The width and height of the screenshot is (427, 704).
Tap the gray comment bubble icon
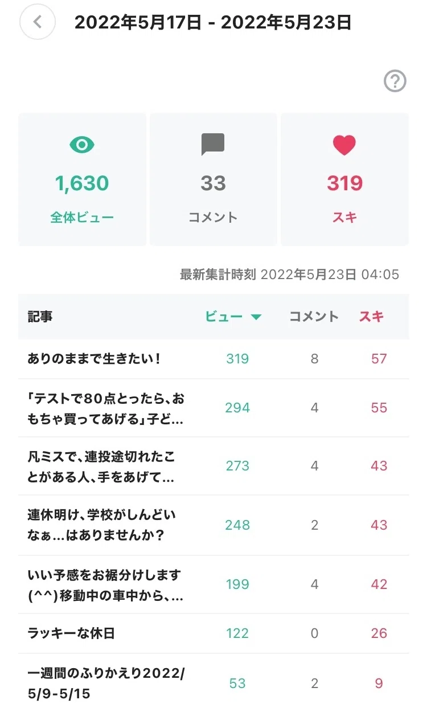click(x=213, y=145)
